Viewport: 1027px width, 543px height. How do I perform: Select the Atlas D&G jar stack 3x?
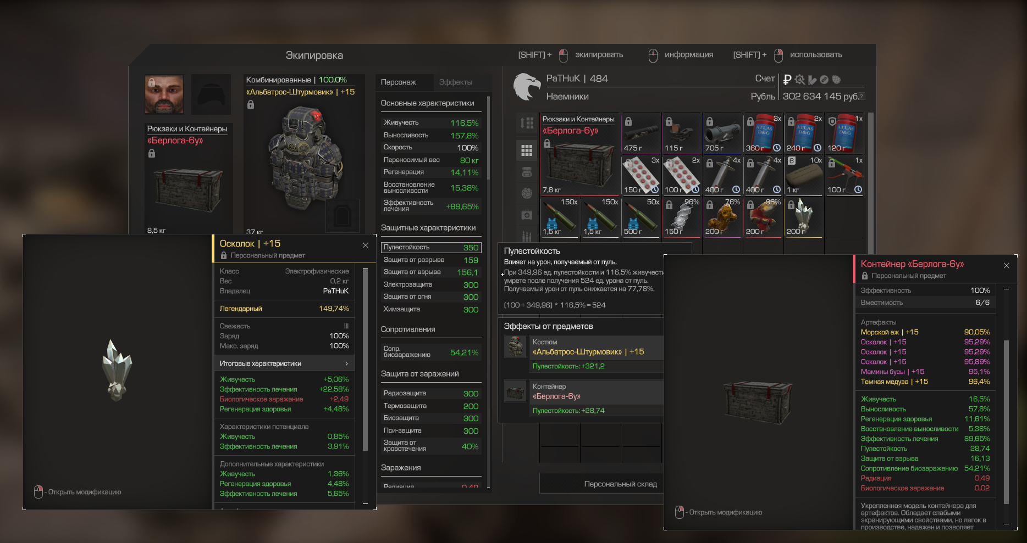[763, 133]
